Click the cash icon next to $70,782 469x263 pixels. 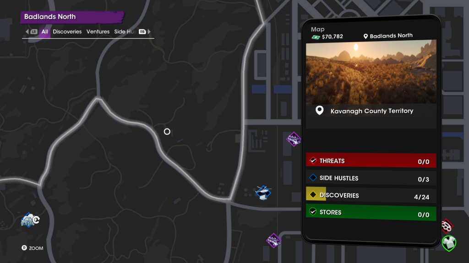point(316,37)
